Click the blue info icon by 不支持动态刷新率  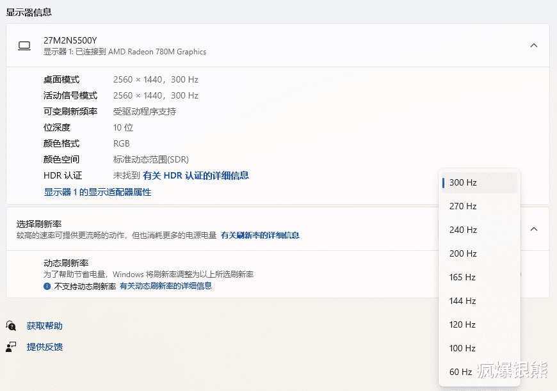[x=47, y=286]
